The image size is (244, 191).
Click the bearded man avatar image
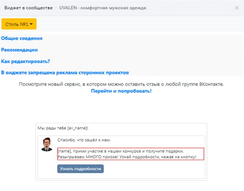[47, 144]
